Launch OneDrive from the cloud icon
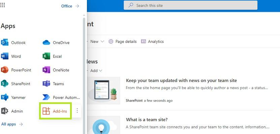Screen dimensions: 280x134 point(46,43)
